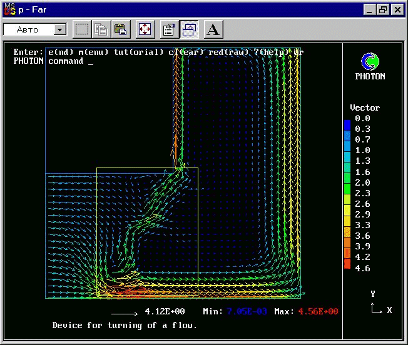Image resolution: width=408 pixels, height=345 pixels.
Task: Click the Paste toolbar icon
Action: tap(121, 29)
